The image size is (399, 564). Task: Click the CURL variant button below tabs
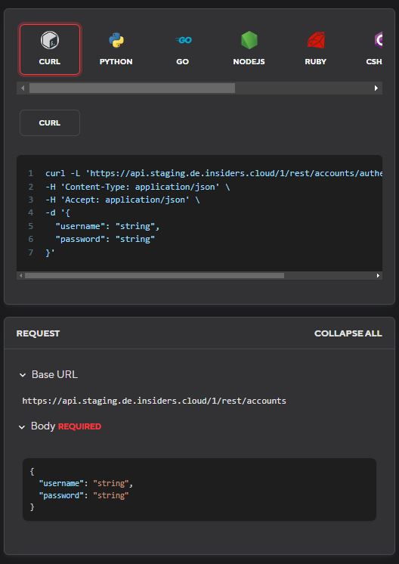(50, 122)
